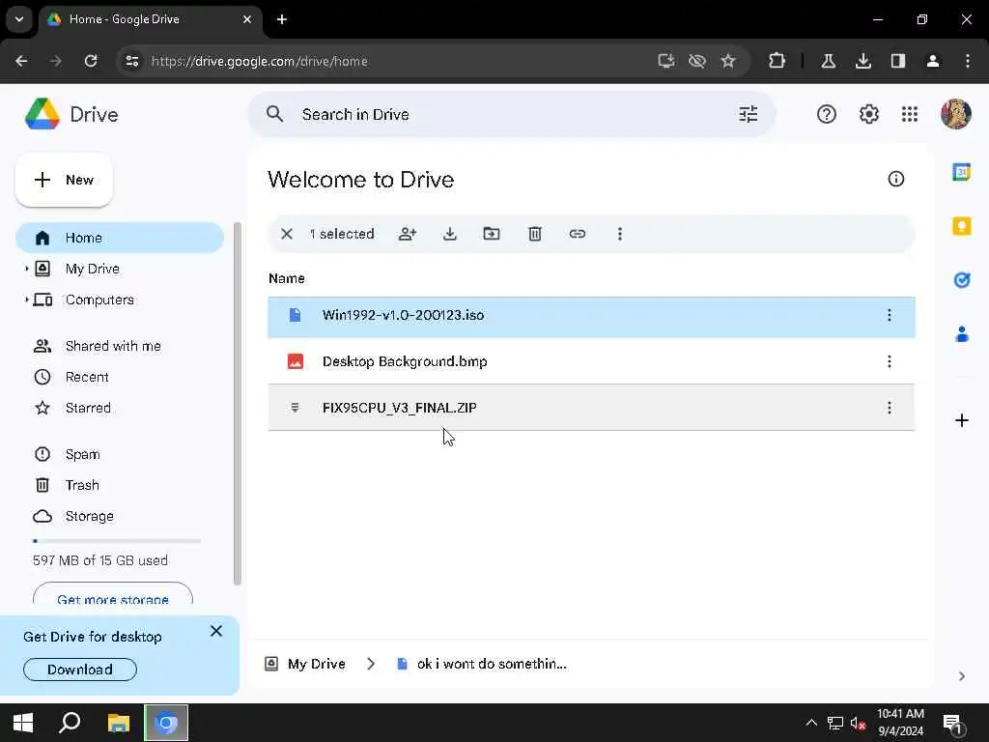Copy link icon for selected file
This screenshot has height=742, width=989.
tap(578, 234)
